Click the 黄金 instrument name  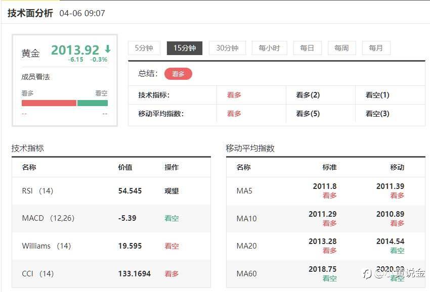click(30, 53)
